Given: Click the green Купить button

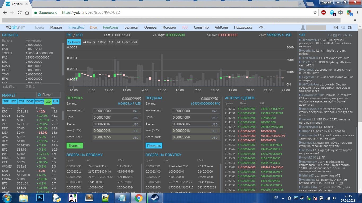Looking at the screenshot, I should coord(75,146).
